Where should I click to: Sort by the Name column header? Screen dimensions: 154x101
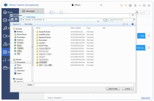point(38,28)
